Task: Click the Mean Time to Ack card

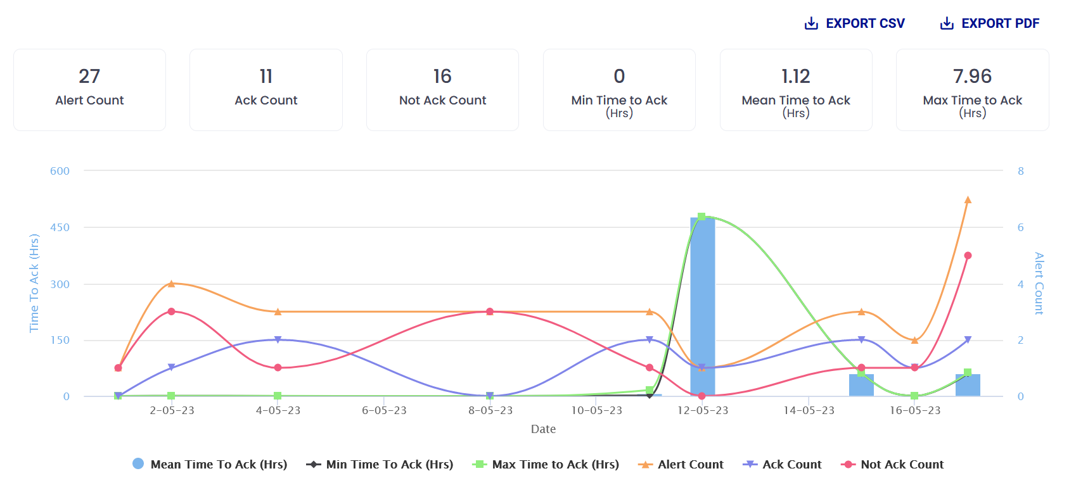Action: click(x=796, y=90)
